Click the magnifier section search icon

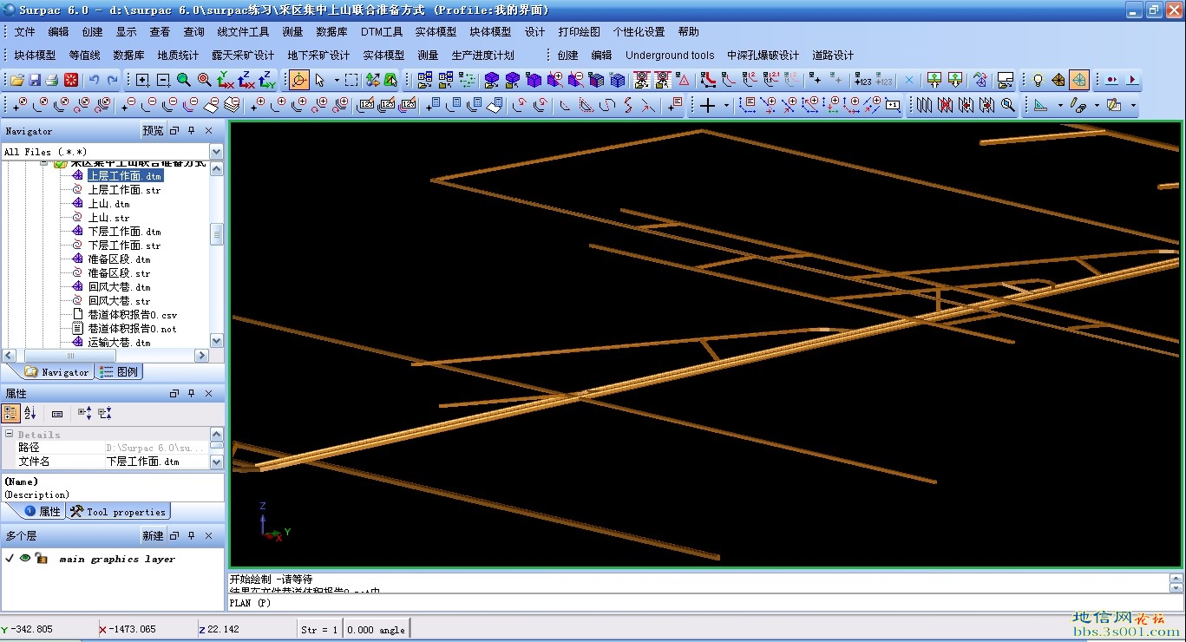click(x=1007, y=105)
